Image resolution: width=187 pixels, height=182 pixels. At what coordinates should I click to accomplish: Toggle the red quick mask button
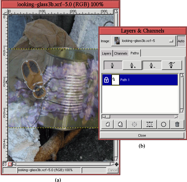[10, 164]
